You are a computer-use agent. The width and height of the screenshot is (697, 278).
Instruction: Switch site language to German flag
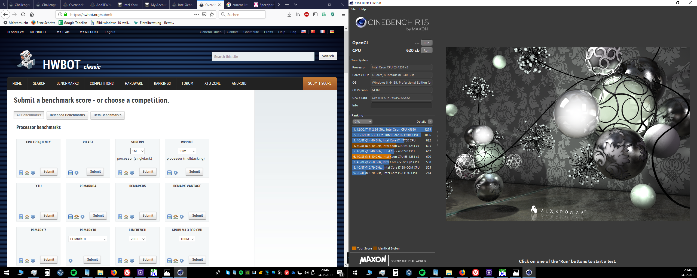tap(332, 32)
